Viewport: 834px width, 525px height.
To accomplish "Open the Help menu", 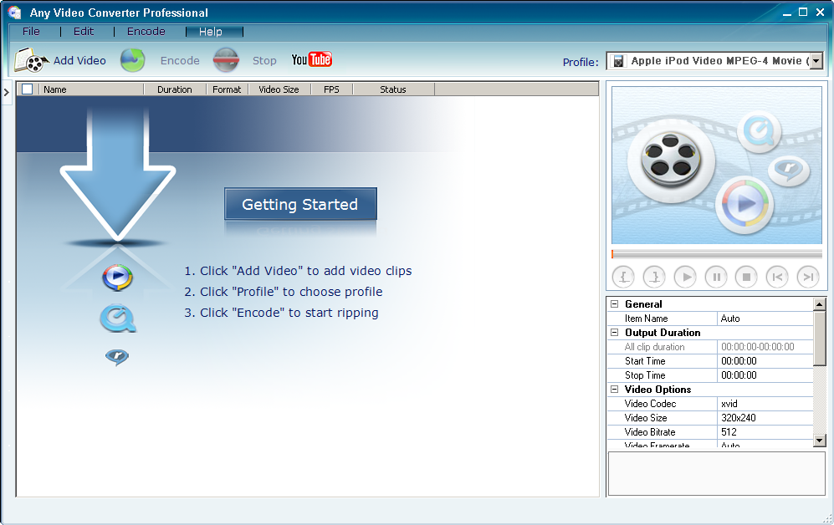I will pos(211,32).
